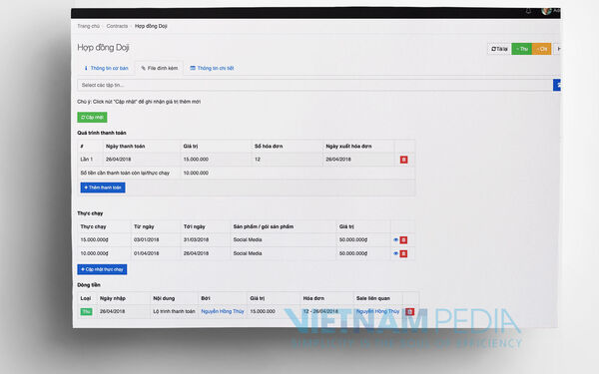Click Cập nhật thực chạy button
Image resolution: width=599 pixels, height=374 pixels.
pyautogui.click(x=102, y=269)
